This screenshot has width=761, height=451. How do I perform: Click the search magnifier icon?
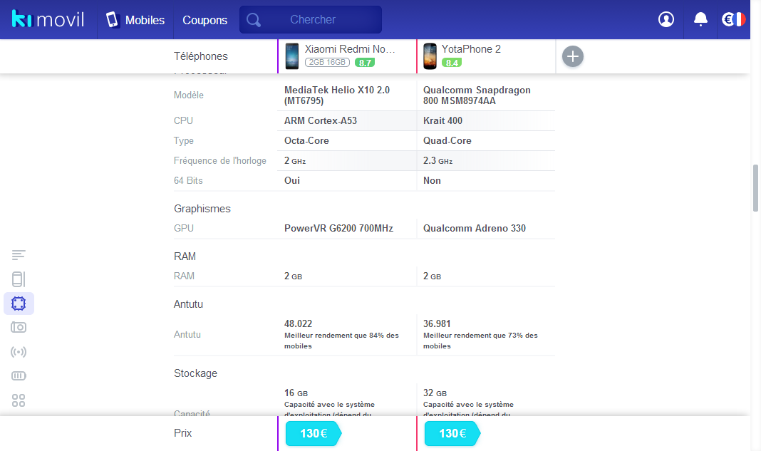(x=254, y=20)
